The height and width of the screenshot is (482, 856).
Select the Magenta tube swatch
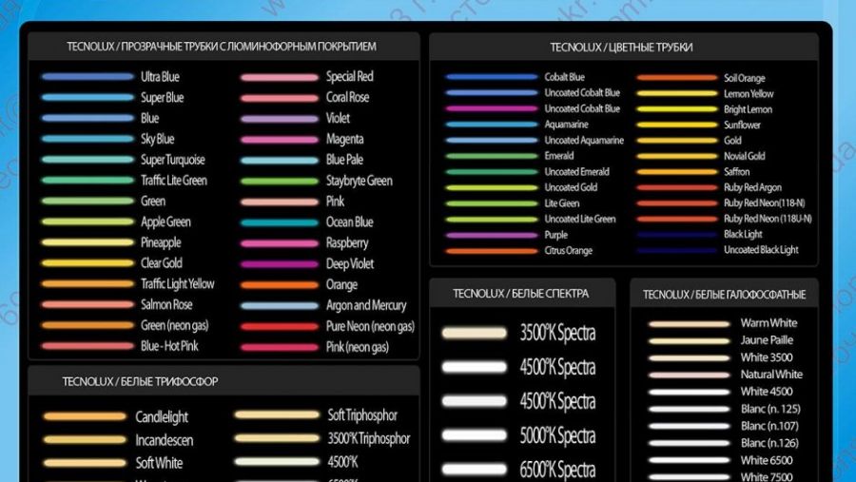click(x=280, y=140)
